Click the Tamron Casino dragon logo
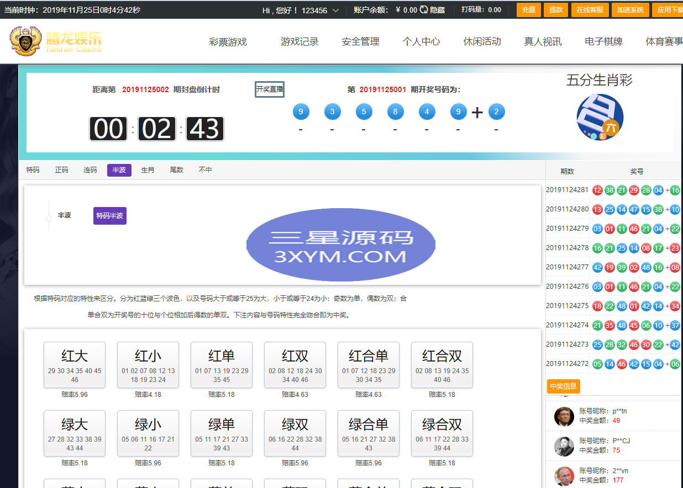The image size is (683, 488). [24, 41]
